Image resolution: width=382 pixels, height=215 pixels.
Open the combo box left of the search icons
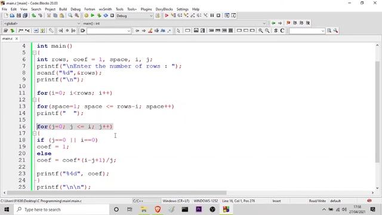tap(307, 31)
